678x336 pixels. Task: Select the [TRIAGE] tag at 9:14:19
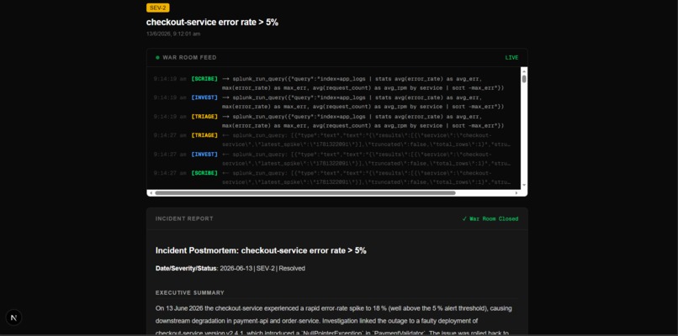(204, 117)
